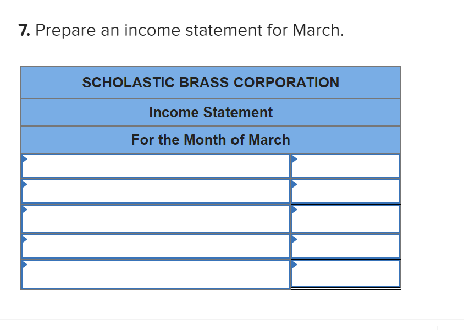Select the SCHOLASTIC BRASS CORPORATION header row
The width and height of the screenshot is (464, 330).
pyautogui.click(x=211, y=82)
